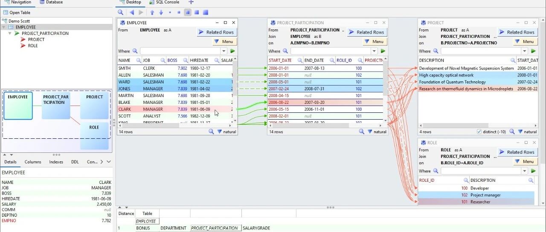Select the highlighted medium layout size toggle
Screen dimensions: 546x232
[x=187, y=12]
